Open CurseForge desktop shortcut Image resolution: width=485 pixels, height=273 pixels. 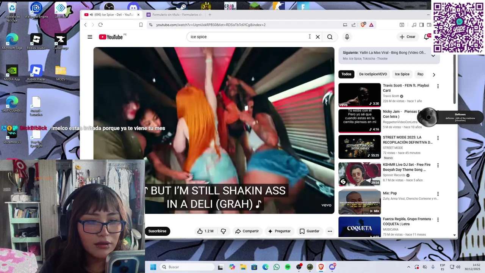pyautogui.click(x=61, y=42)
